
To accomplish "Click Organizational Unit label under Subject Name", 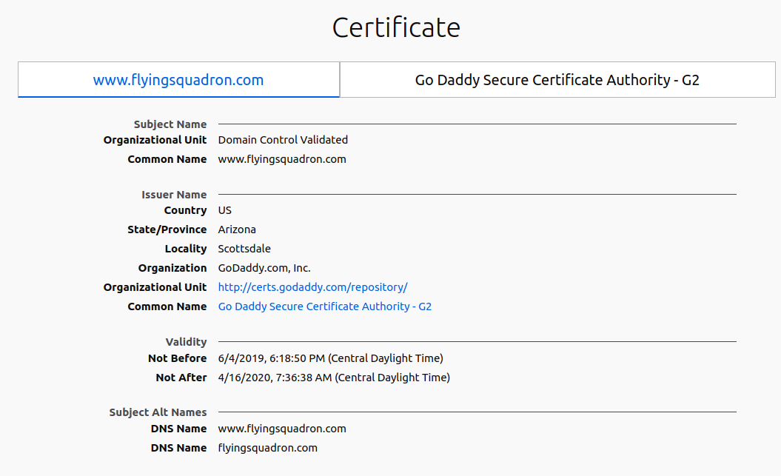I will 155,140.
